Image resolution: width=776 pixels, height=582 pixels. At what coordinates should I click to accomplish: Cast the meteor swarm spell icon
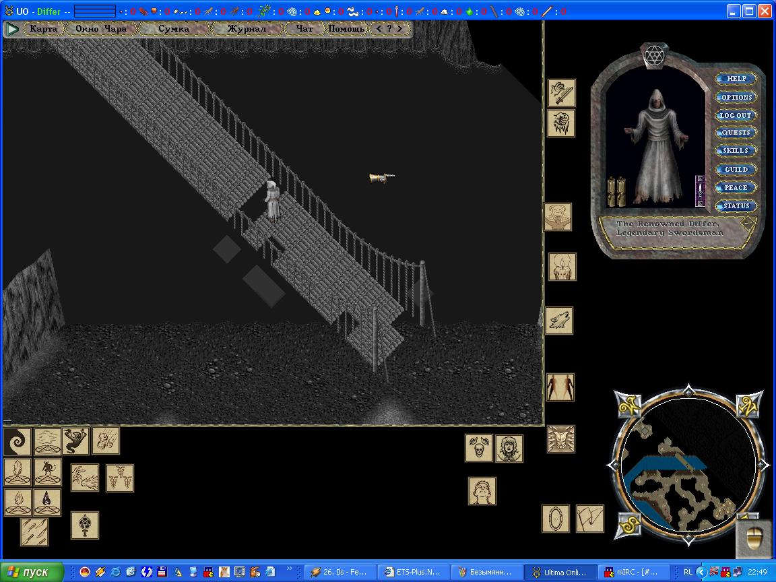click(x=106, y=441)
